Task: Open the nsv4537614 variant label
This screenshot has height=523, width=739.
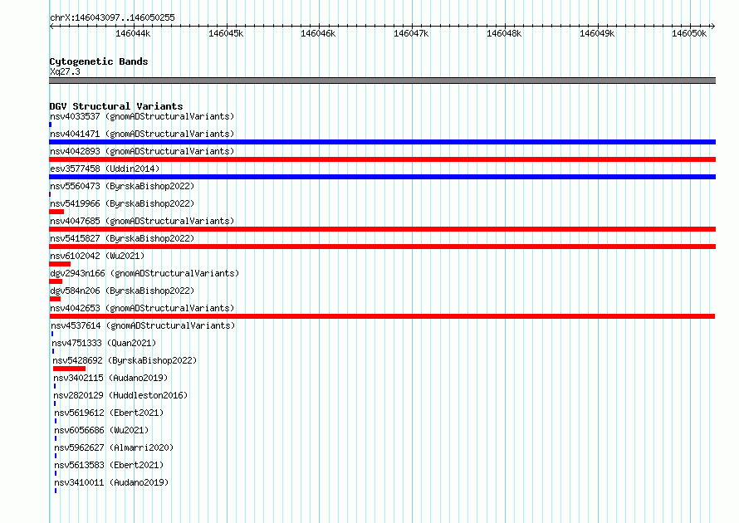Action: point(143,325)
